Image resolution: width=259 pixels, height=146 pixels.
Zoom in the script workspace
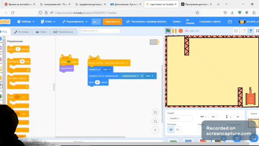[x=155, y=113]
